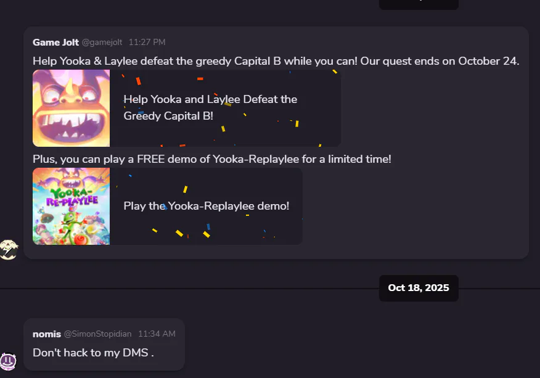Open the Yooka-Replaylee cover art thumbnail
Viewport: 540px width, 378px height.
pyautogui.click(x=71, y=206)
